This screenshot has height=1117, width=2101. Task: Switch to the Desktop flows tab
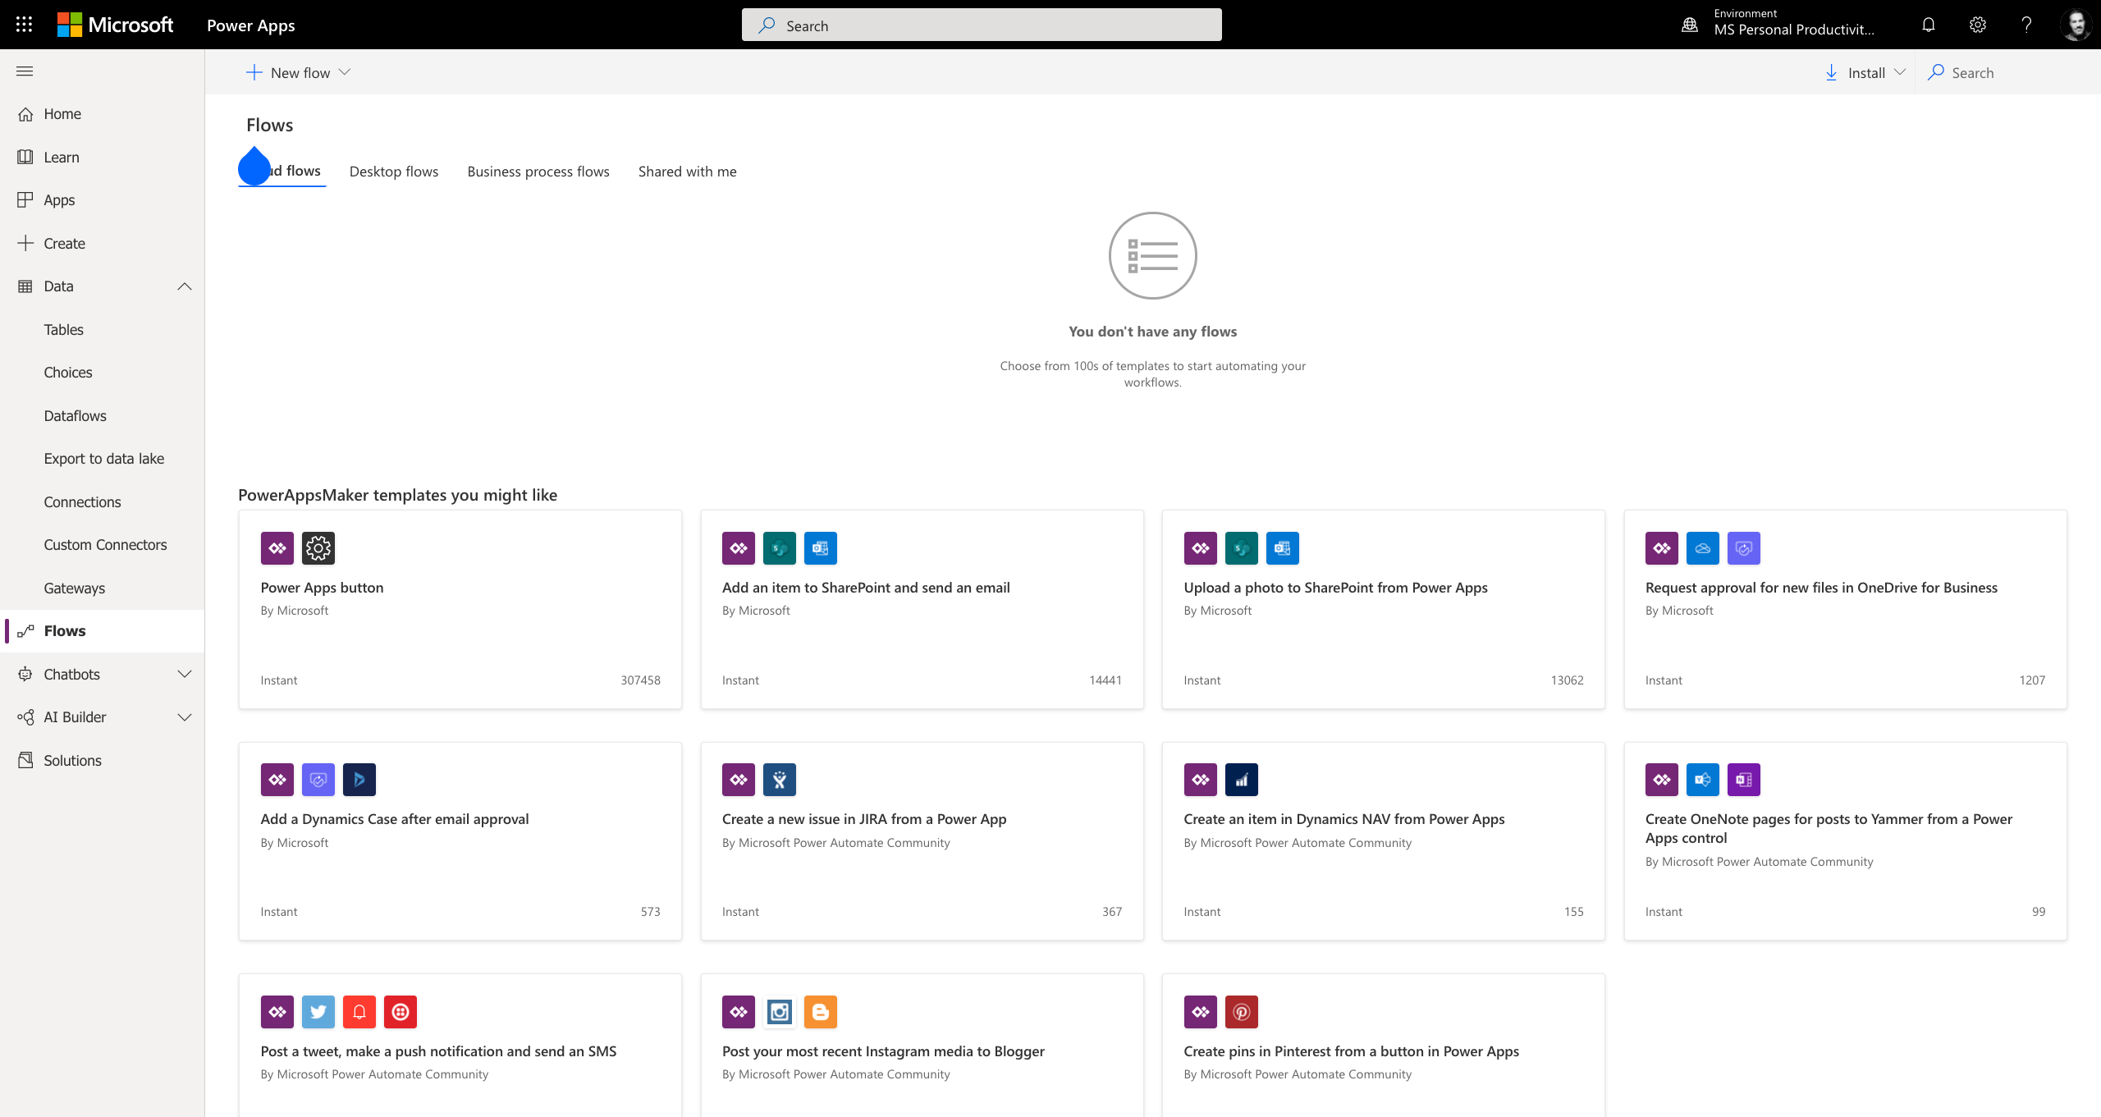point(393,171)
